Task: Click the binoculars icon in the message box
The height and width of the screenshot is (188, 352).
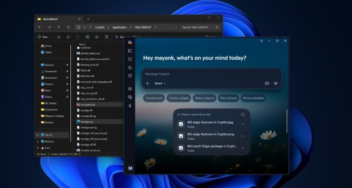Action: coord(267,83)
